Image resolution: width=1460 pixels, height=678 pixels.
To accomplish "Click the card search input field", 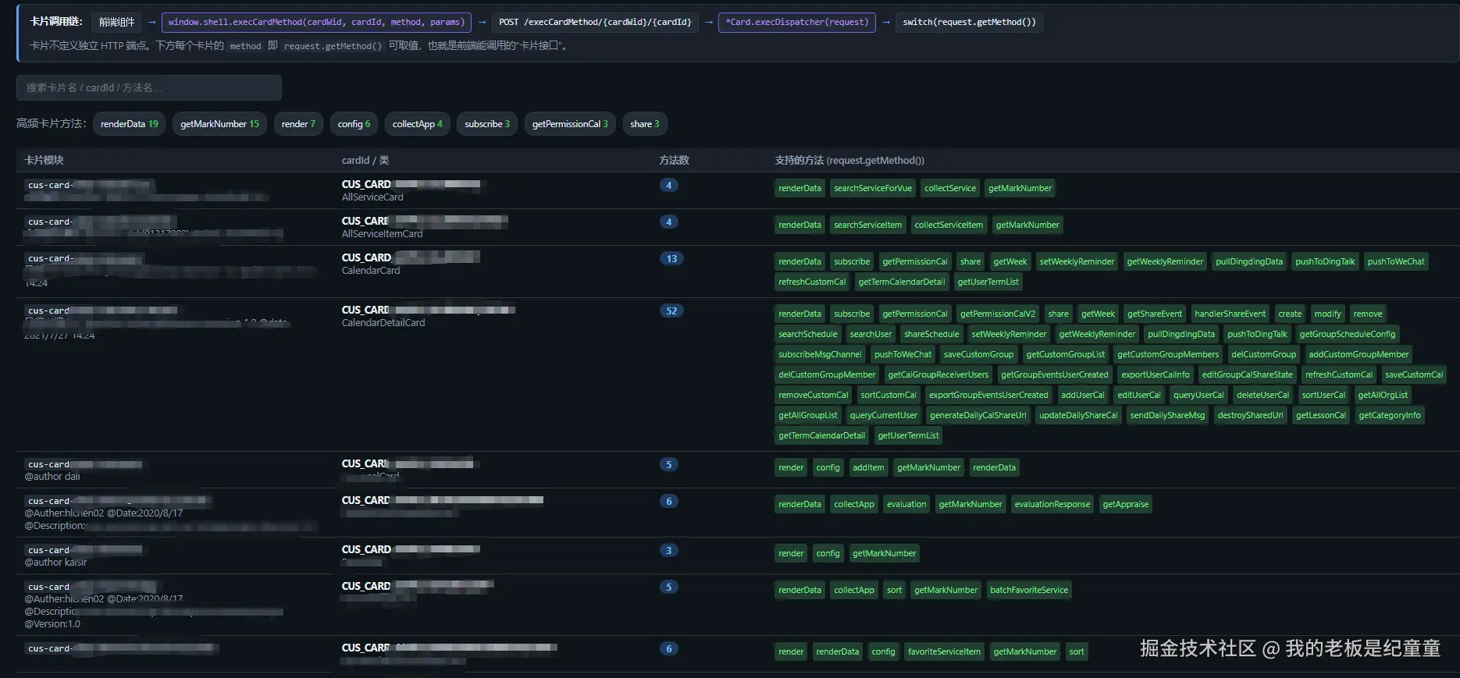I will pos(148,87).
